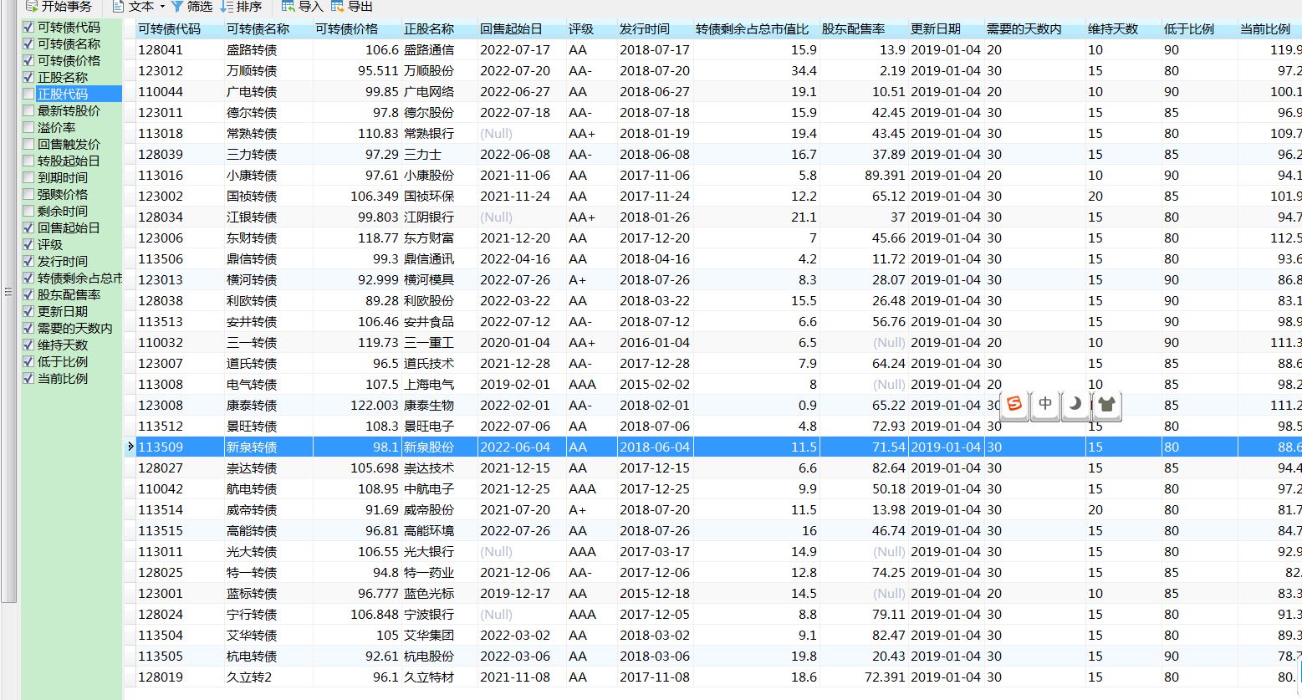Uncheck the 可转债名称 column checkbox
The width and height of the screenshot is (1302, 700).
(29, 43)
